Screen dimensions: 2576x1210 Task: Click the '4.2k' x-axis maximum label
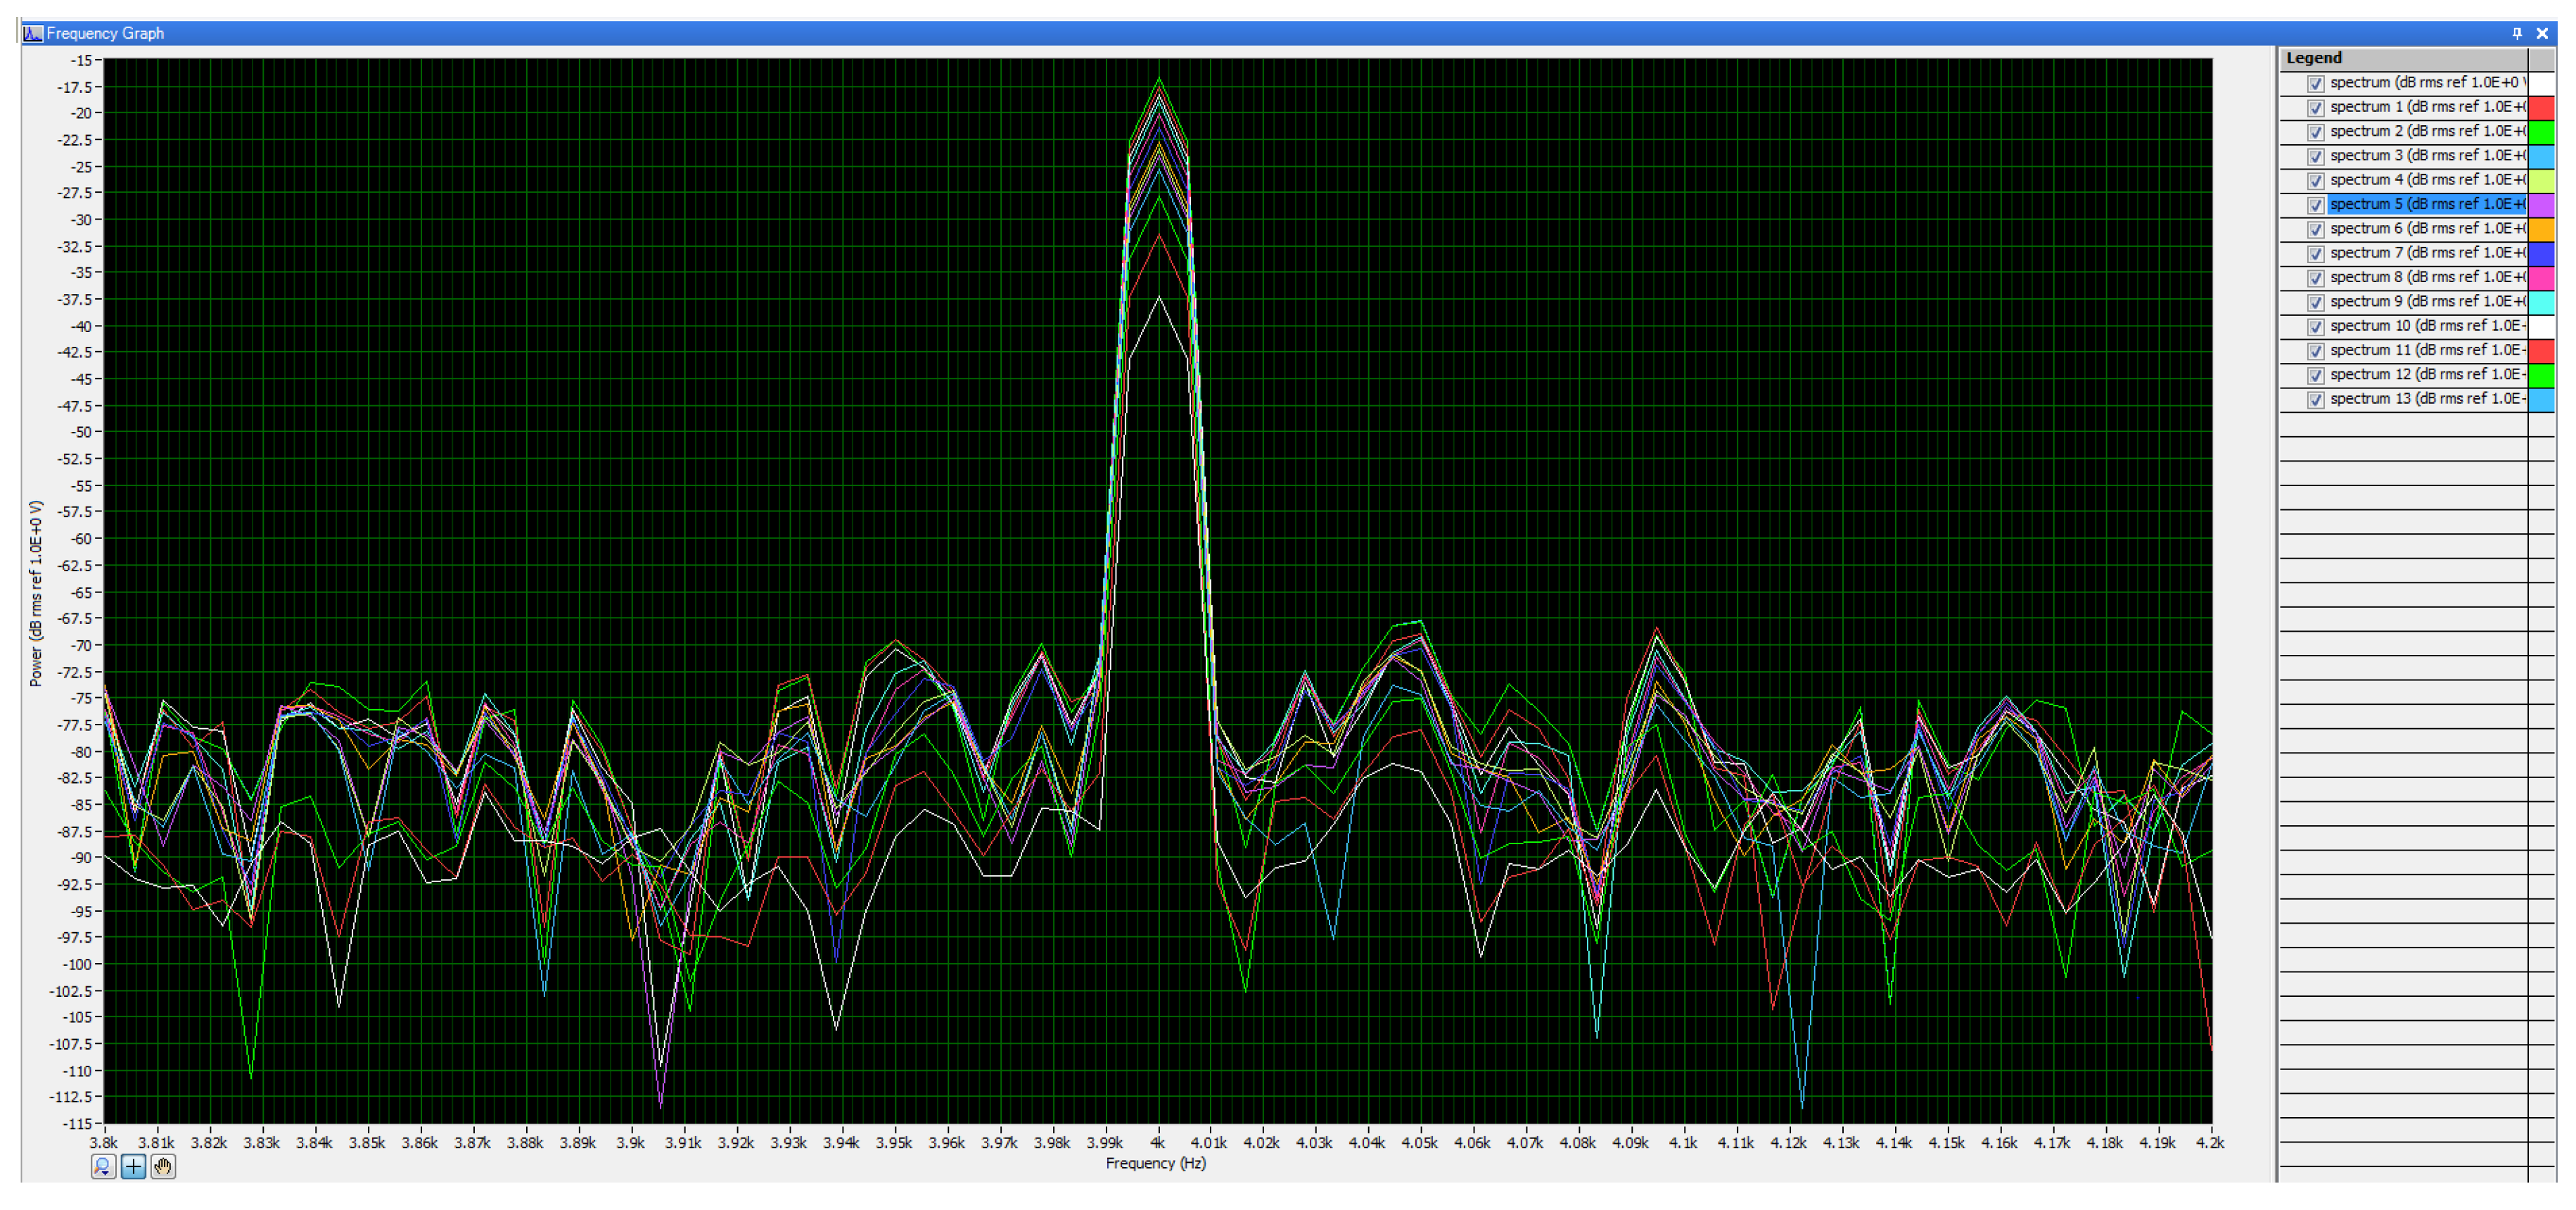click(x=2210, y=1142)
